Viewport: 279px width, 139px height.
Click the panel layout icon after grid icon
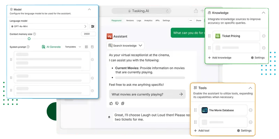92,47
